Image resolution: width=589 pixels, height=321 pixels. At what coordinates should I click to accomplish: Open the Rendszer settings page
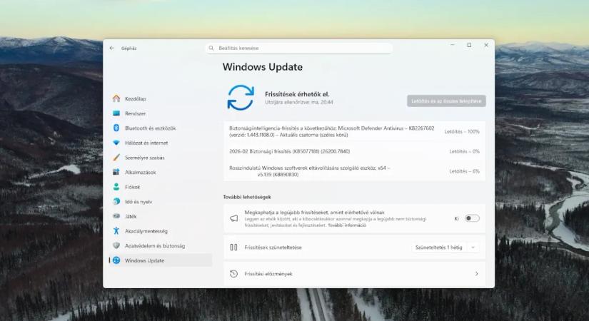(x=135, y=113)
